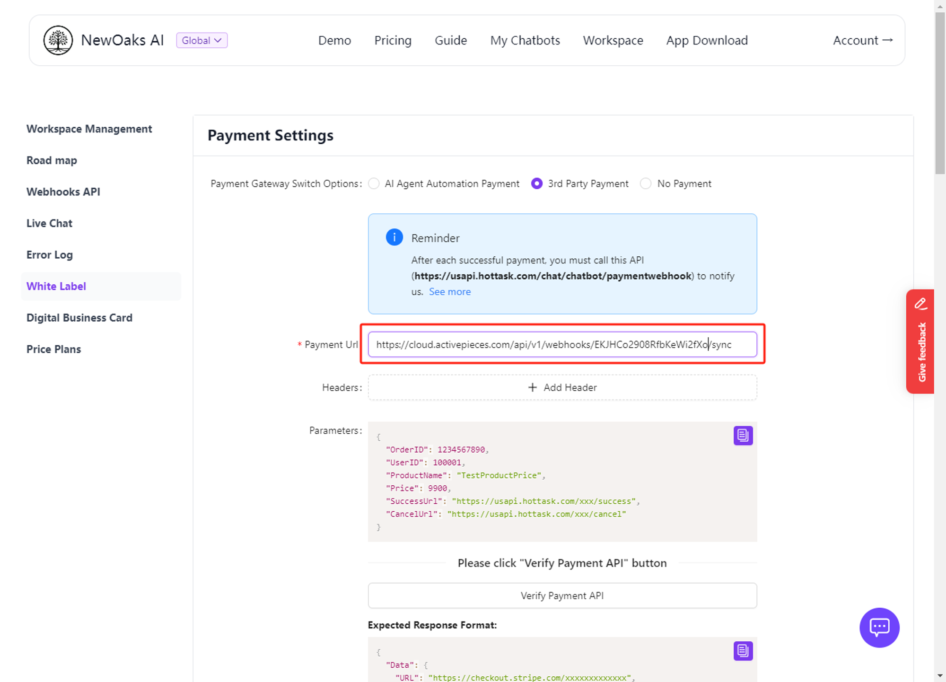Choose the No Payment radio option
The height and width of the screenshot is (682, 946).
(x=646, y=184)
